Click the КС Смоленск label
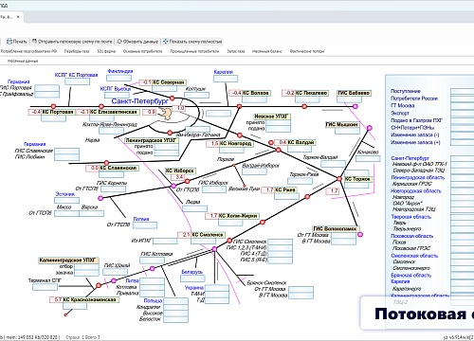Viewport: 474px width, 341px height. coord(208,235)
